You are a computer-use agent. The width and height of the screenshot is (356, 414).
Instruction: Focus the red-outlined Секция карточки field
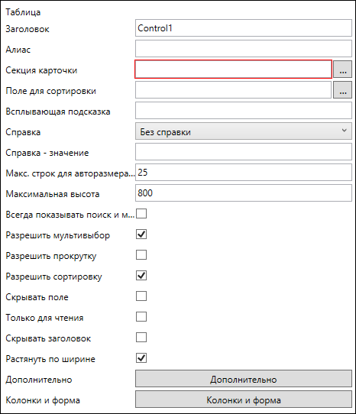click(233, 70)
